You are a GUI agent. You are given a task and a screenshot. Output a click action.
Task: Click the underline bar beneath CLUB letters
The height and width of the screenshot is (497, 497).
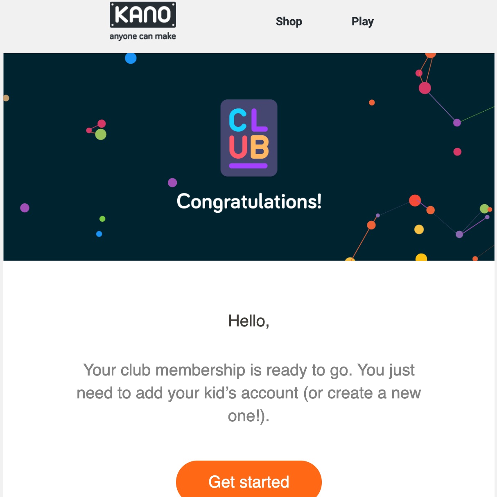click(248, 166)
